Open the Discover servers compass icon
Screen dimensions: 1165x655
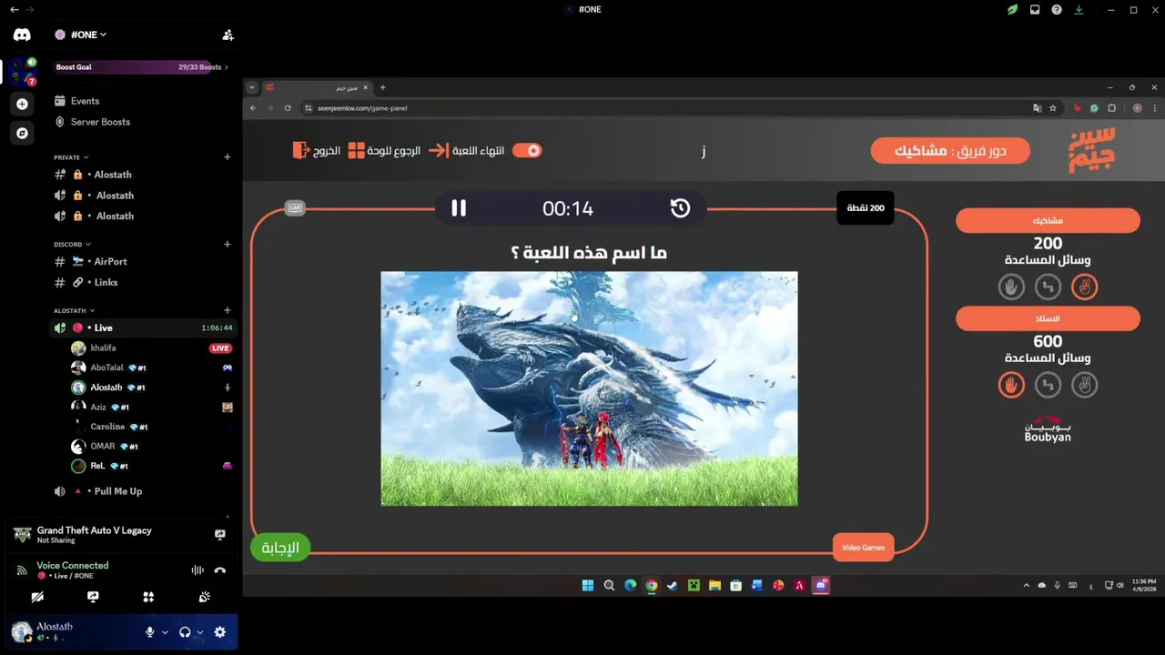coord(22,133)
